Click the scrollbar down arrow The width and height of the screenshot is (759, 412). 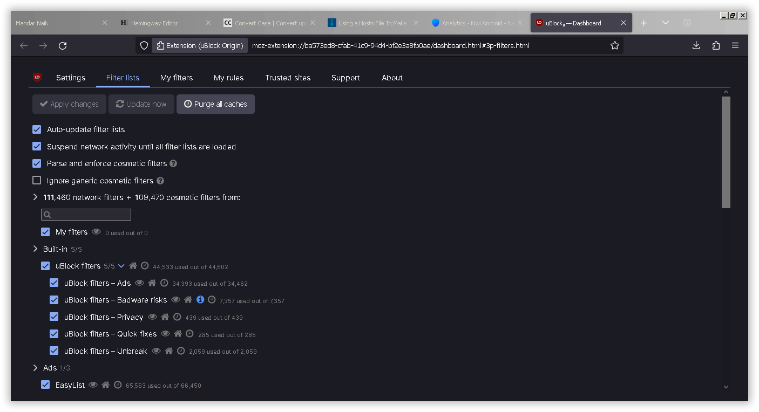(726, 387)
